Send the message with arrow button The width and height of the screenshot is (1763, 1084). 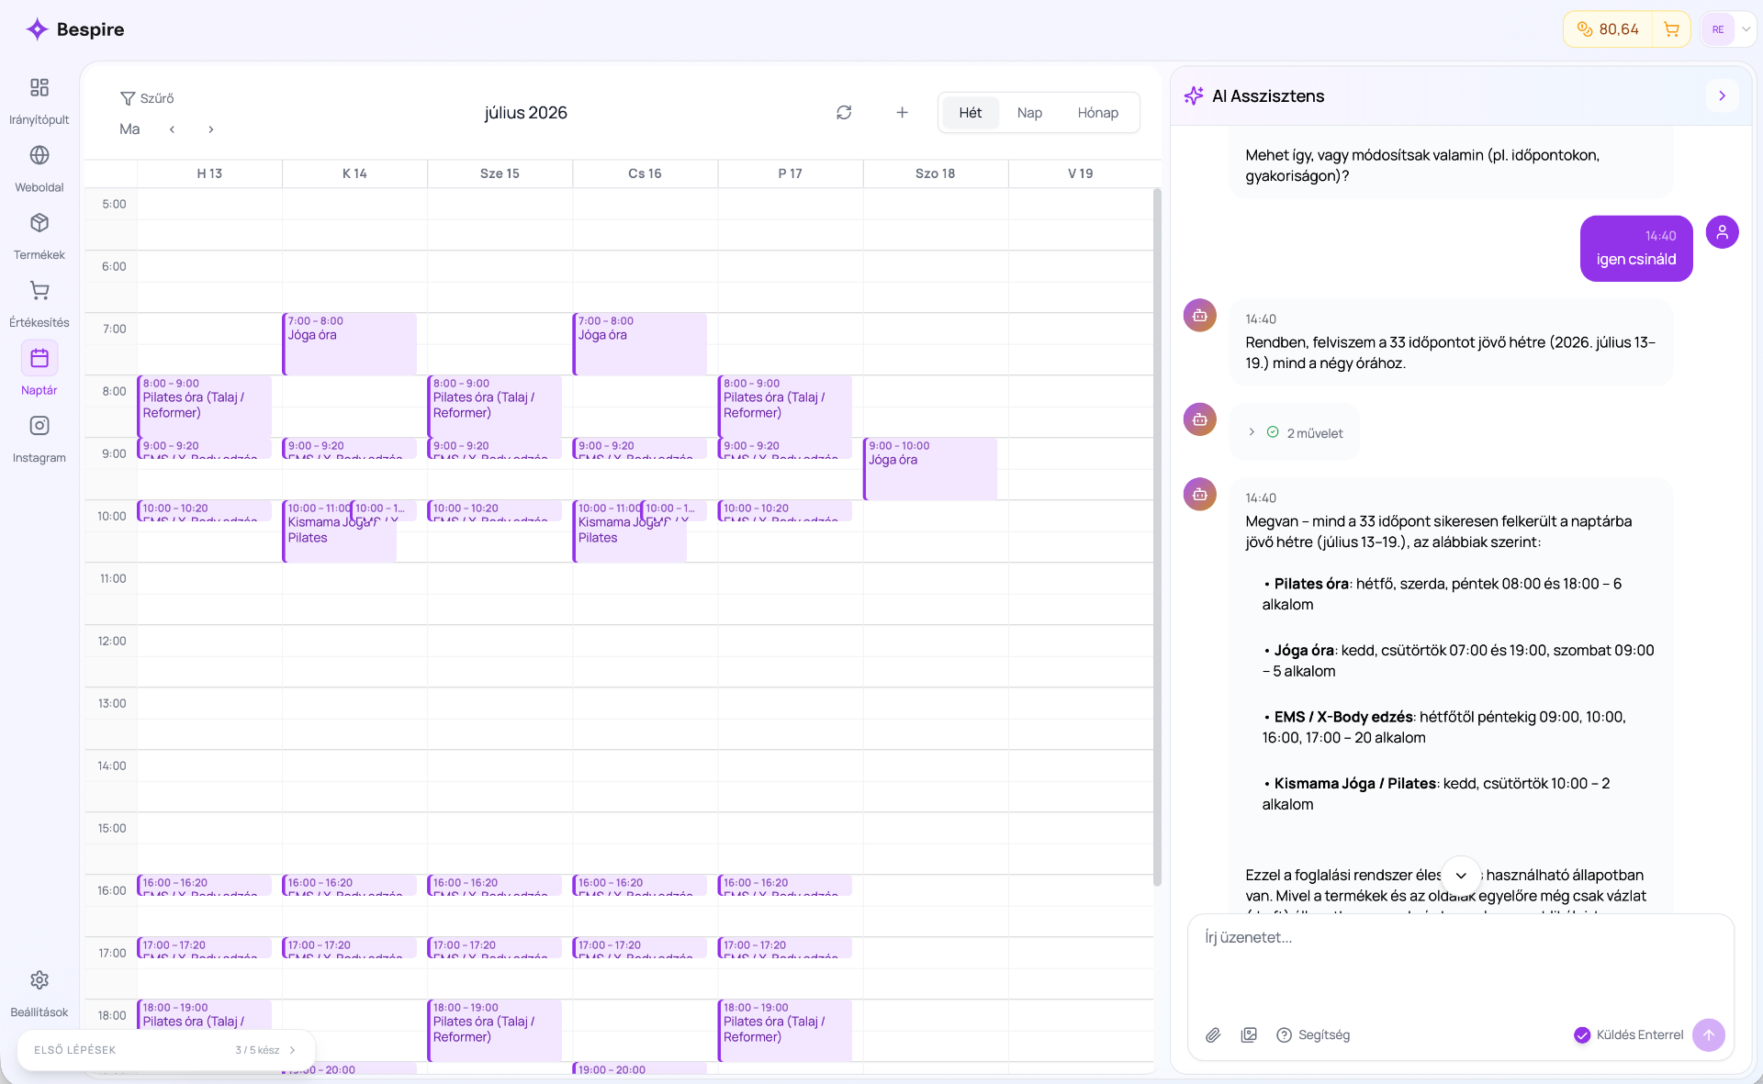1708,1035
